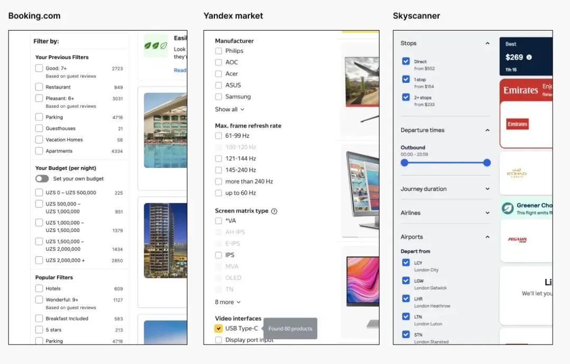Check the Apartments filter

point(39,151)
